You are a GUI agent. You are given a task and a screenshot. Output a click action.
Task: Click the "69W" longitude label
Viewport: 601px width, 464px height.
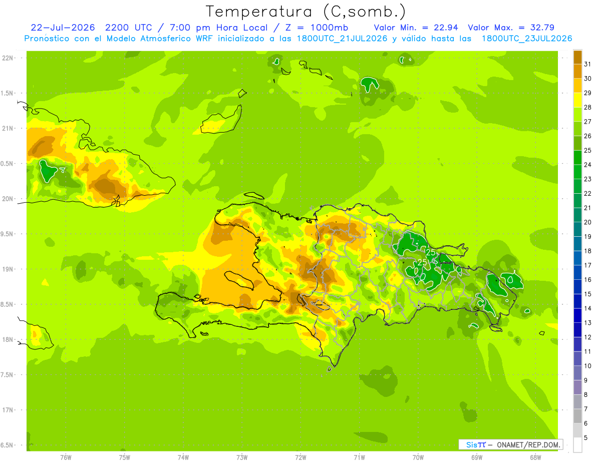477,457
